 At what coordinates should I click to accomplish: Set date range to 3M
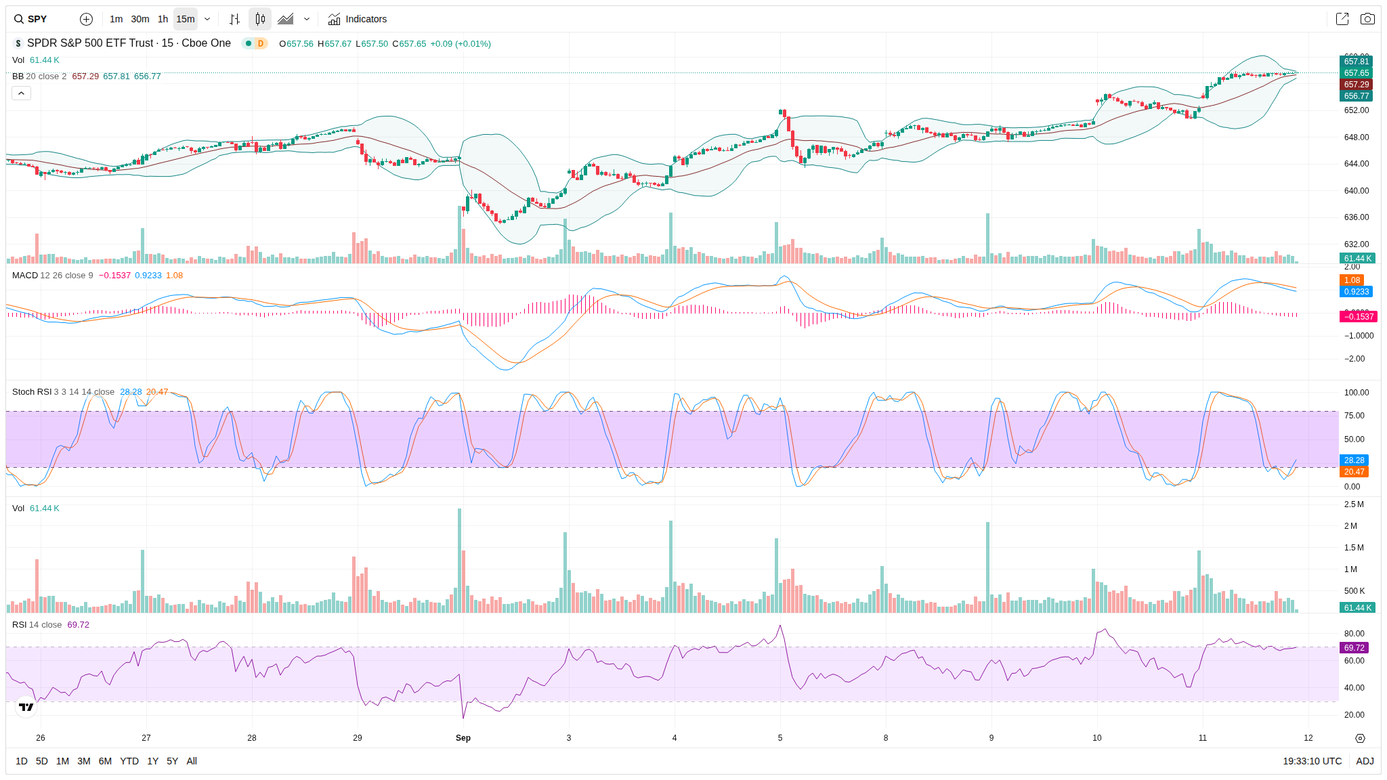click(84, 761)
